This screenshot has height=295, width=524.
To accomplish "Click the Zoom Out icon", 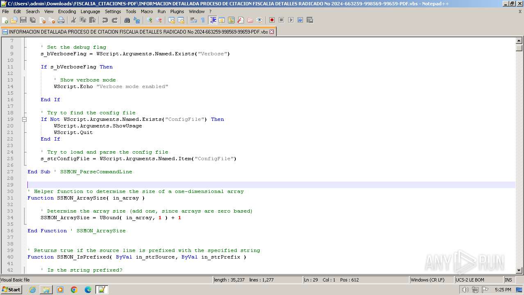I will (x=159, y=20).
